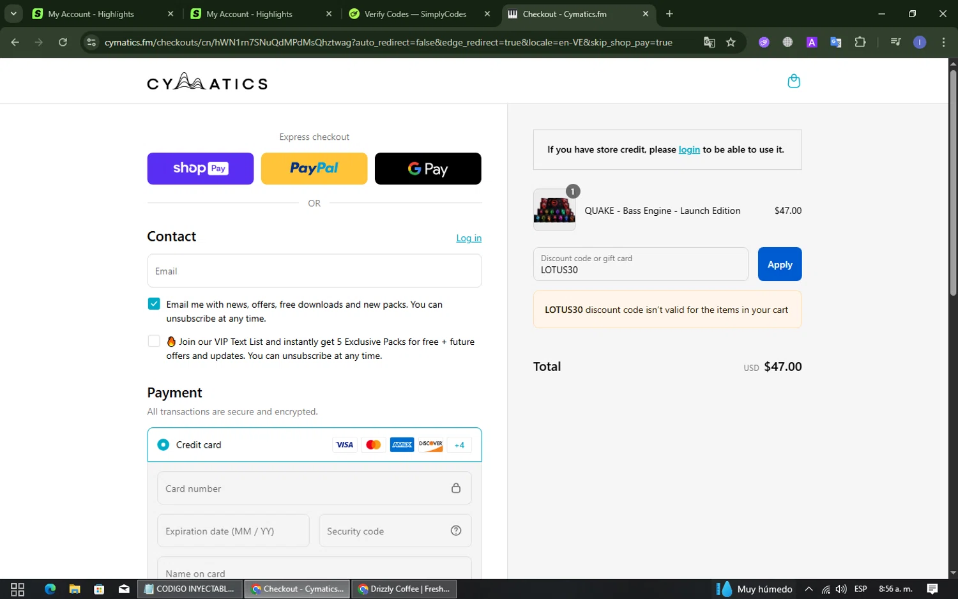Focus the Email input field

click(x=314, y=271)
